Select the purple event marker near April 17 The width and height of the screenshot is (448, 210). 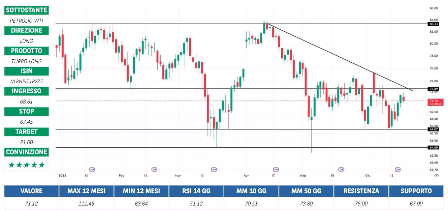coord(276,169)
